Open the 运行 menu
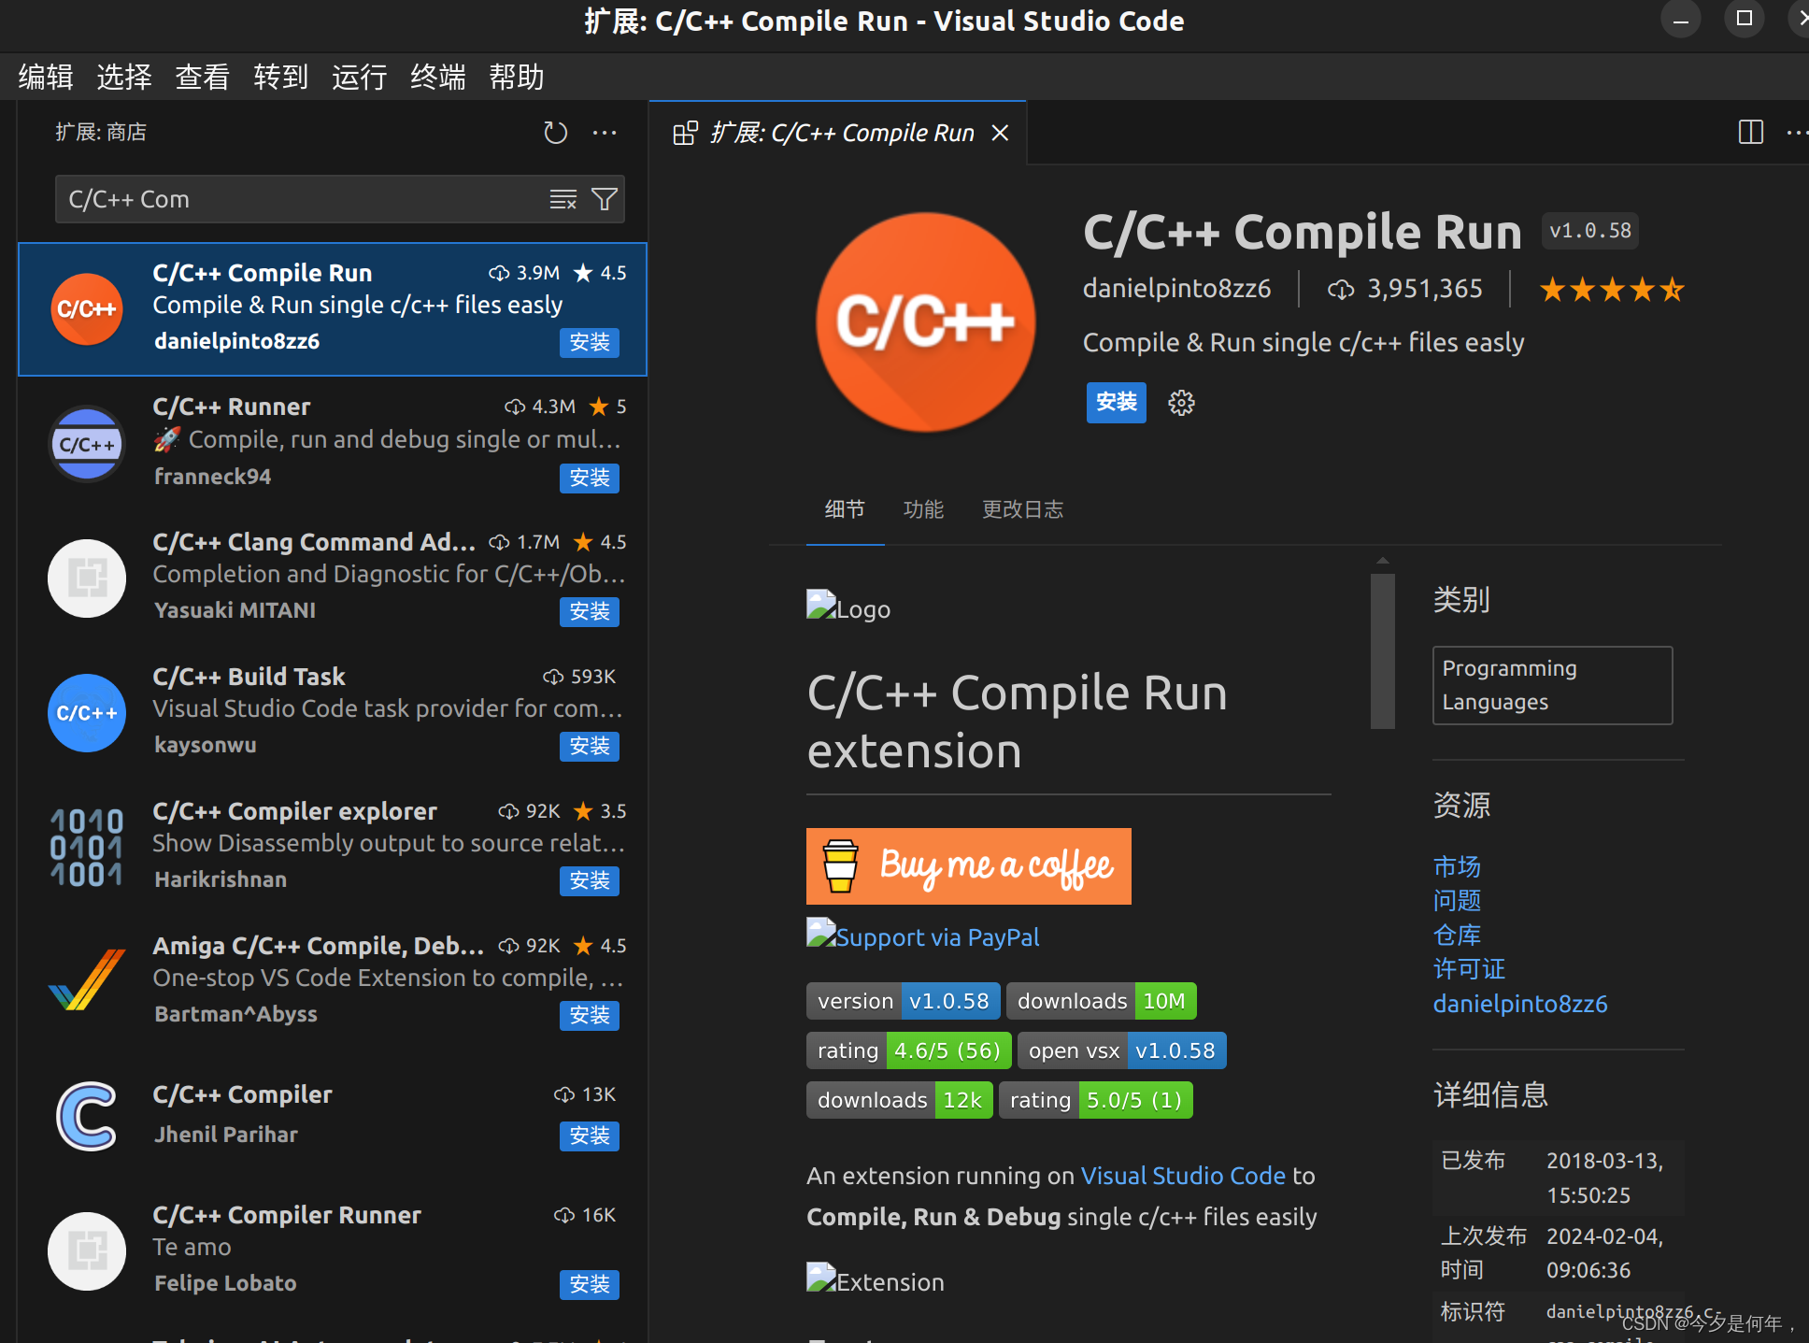This screenshot has width=1809, height=1343. [x=359, y=77]
